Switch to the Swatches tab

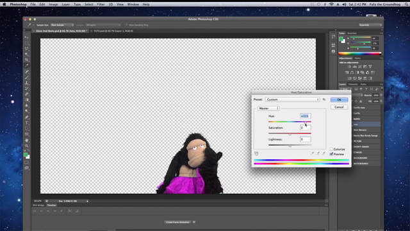[352, 33]
